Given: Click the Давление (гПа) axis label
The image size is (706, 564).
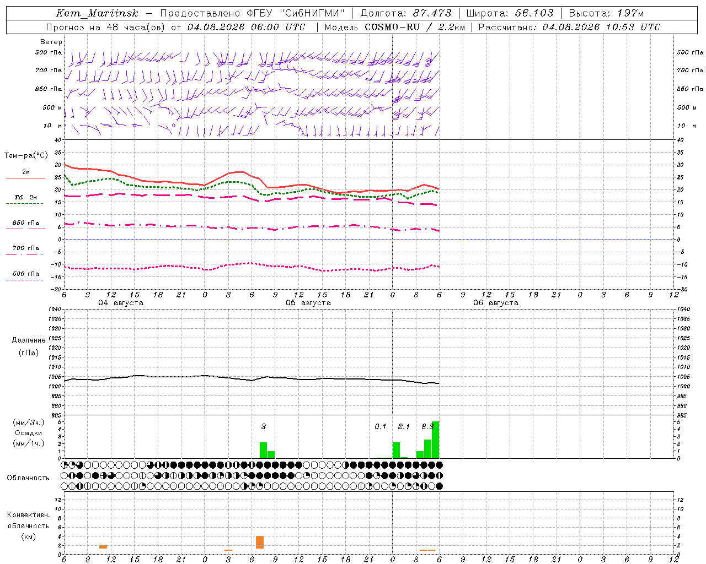Looking at the screenshot, I should pyautogui.click(x=29, y=346).
